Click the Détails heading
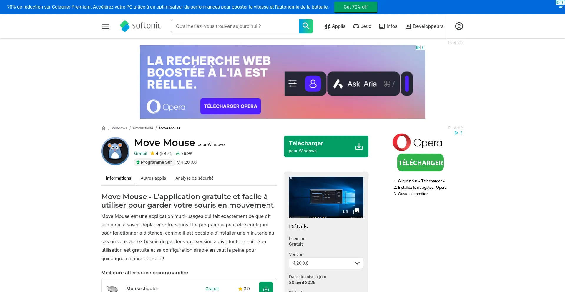 [298, 227]
